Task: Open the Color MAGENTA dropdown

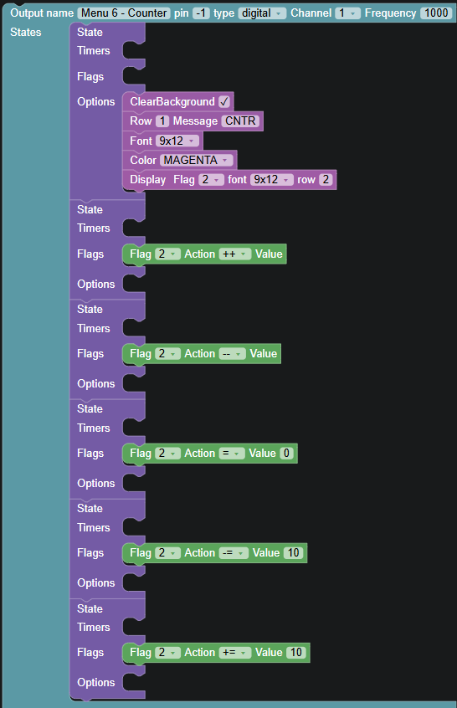Action: (196, 161)
